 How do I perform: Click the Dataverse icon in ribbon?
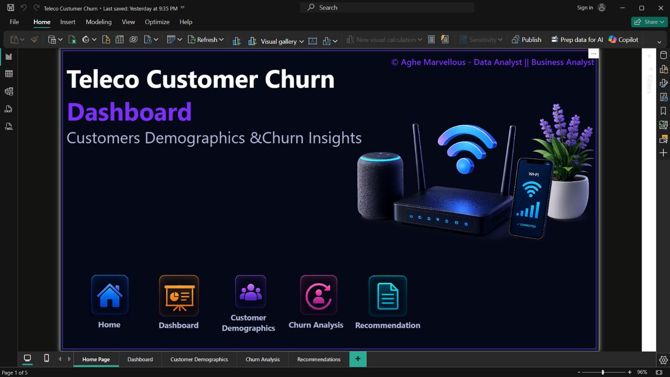click(133, 40)
